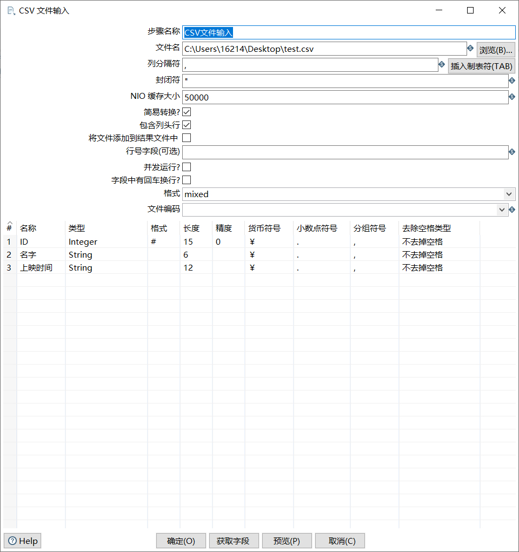Open Help using the question mark button
Image resolution: width=519 pixels, height=552 pixels.
click(23, 541)
